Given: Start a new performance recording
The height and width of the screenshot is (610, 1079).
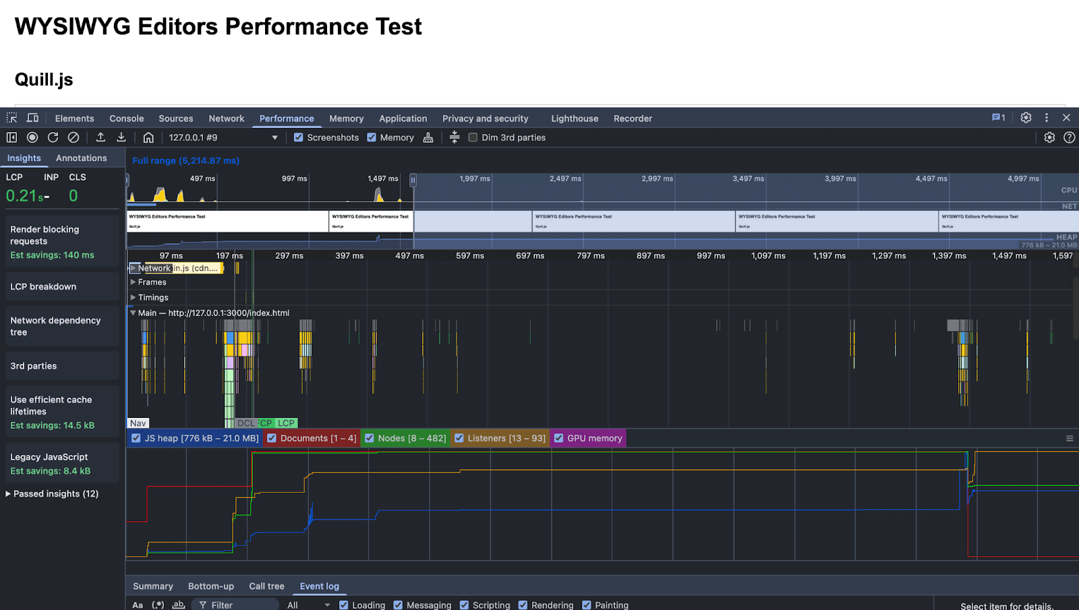Looking at the screenshot, I should [x=32, y=138].
